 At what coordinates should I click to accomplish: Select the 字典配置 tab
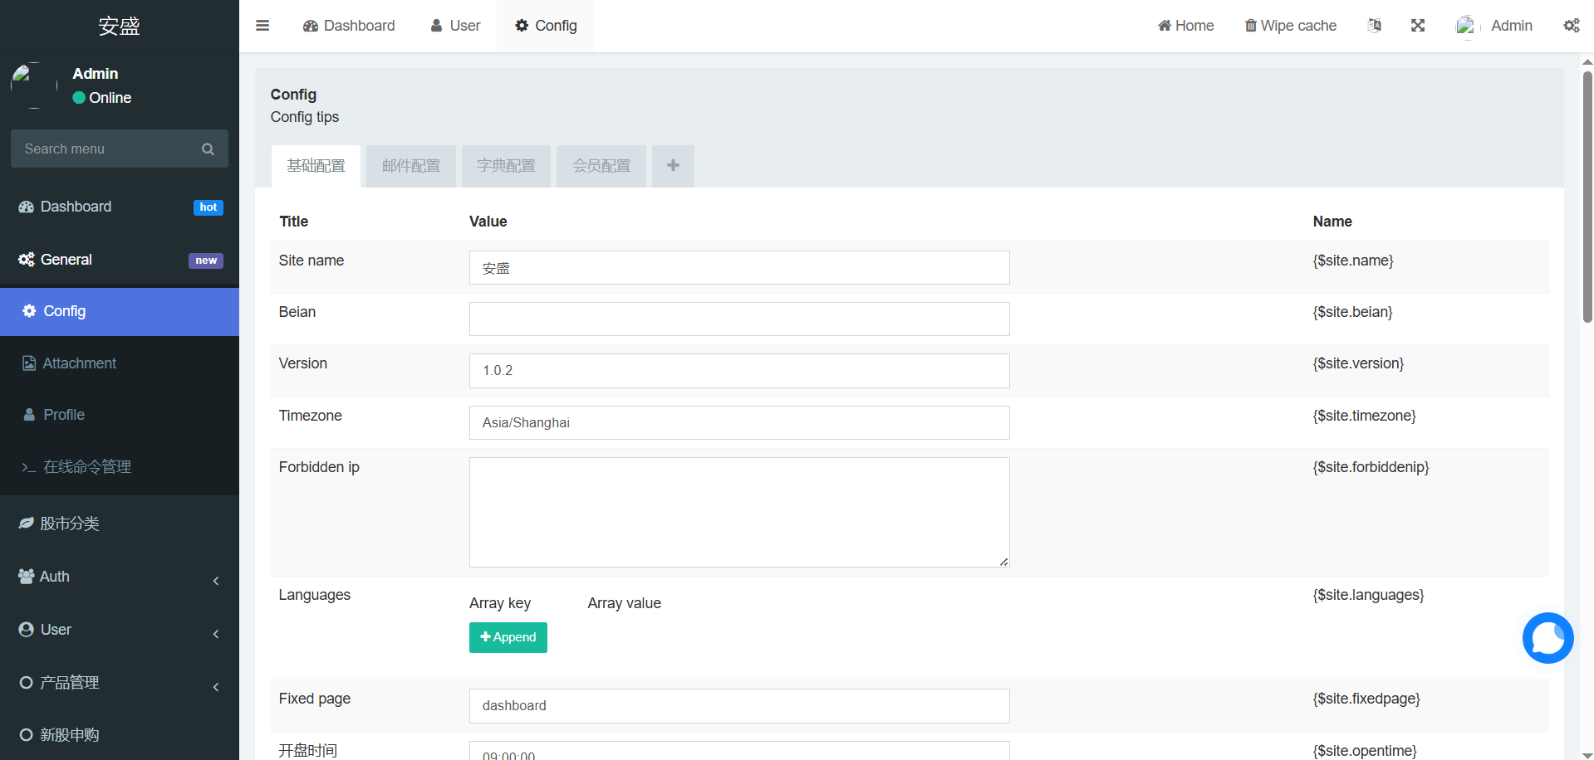[x=506, y=166]
